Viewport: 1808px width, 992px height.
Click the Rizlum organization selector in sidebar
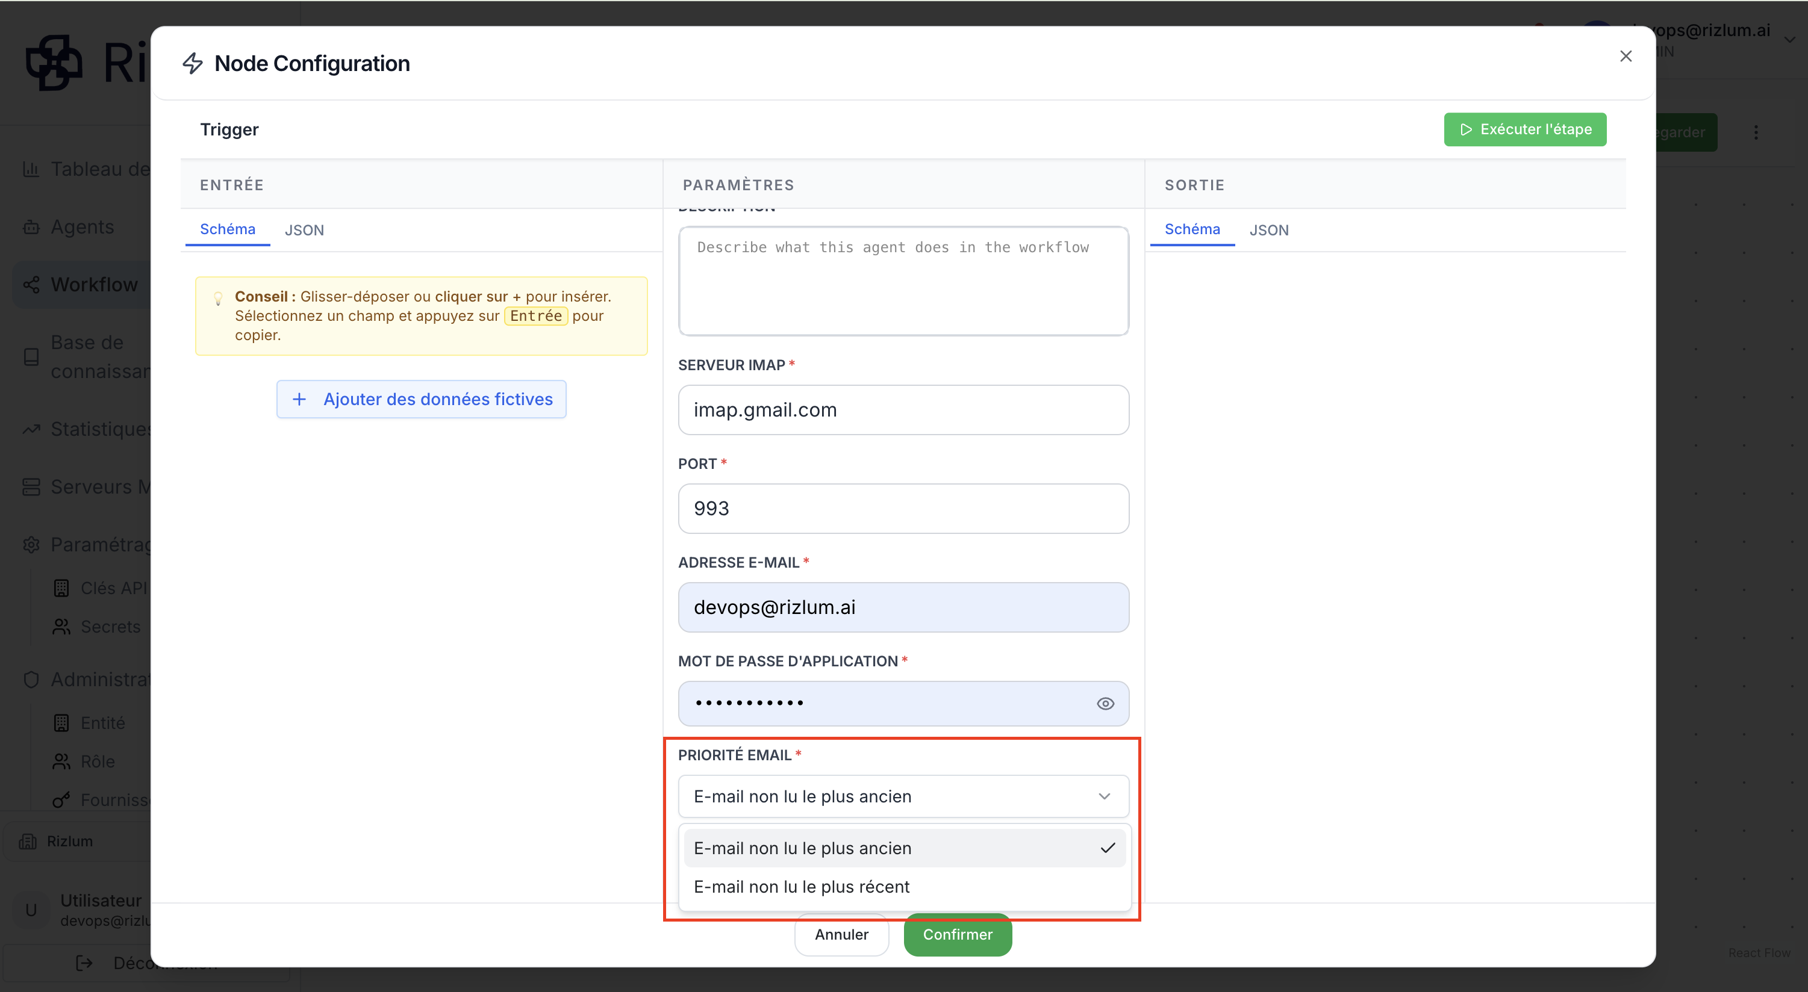77,841
